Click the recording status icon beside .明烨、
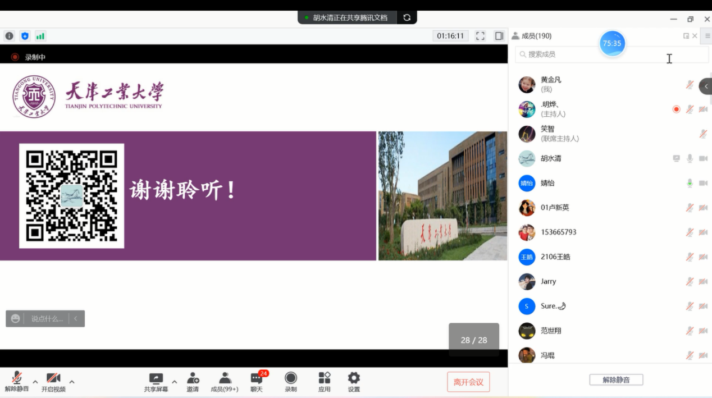The width and height of the screenshot is (712, 398). pos(676,109)
